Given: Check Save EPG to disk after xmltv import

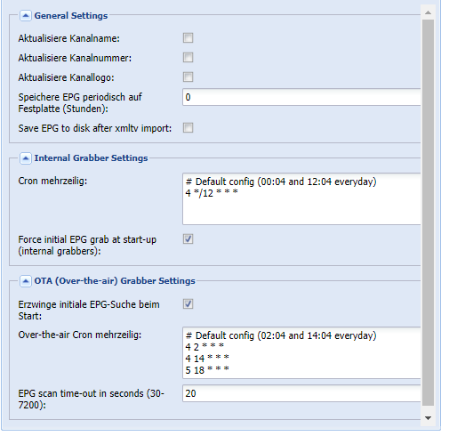Looking at the screenshot, I should (188, 128).
